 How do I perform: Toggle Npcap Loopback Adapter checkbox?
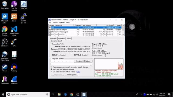50,30
